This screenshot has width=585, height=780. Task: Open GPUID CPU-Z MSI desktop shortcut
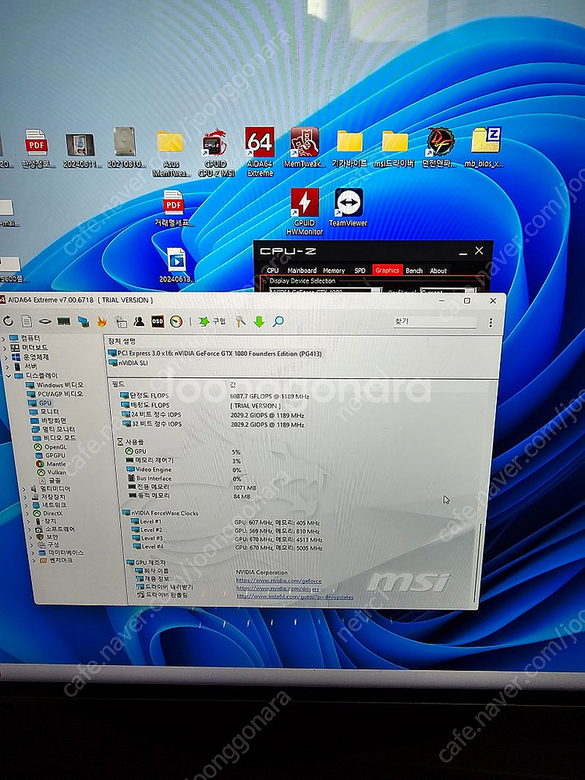coord(216,153)
